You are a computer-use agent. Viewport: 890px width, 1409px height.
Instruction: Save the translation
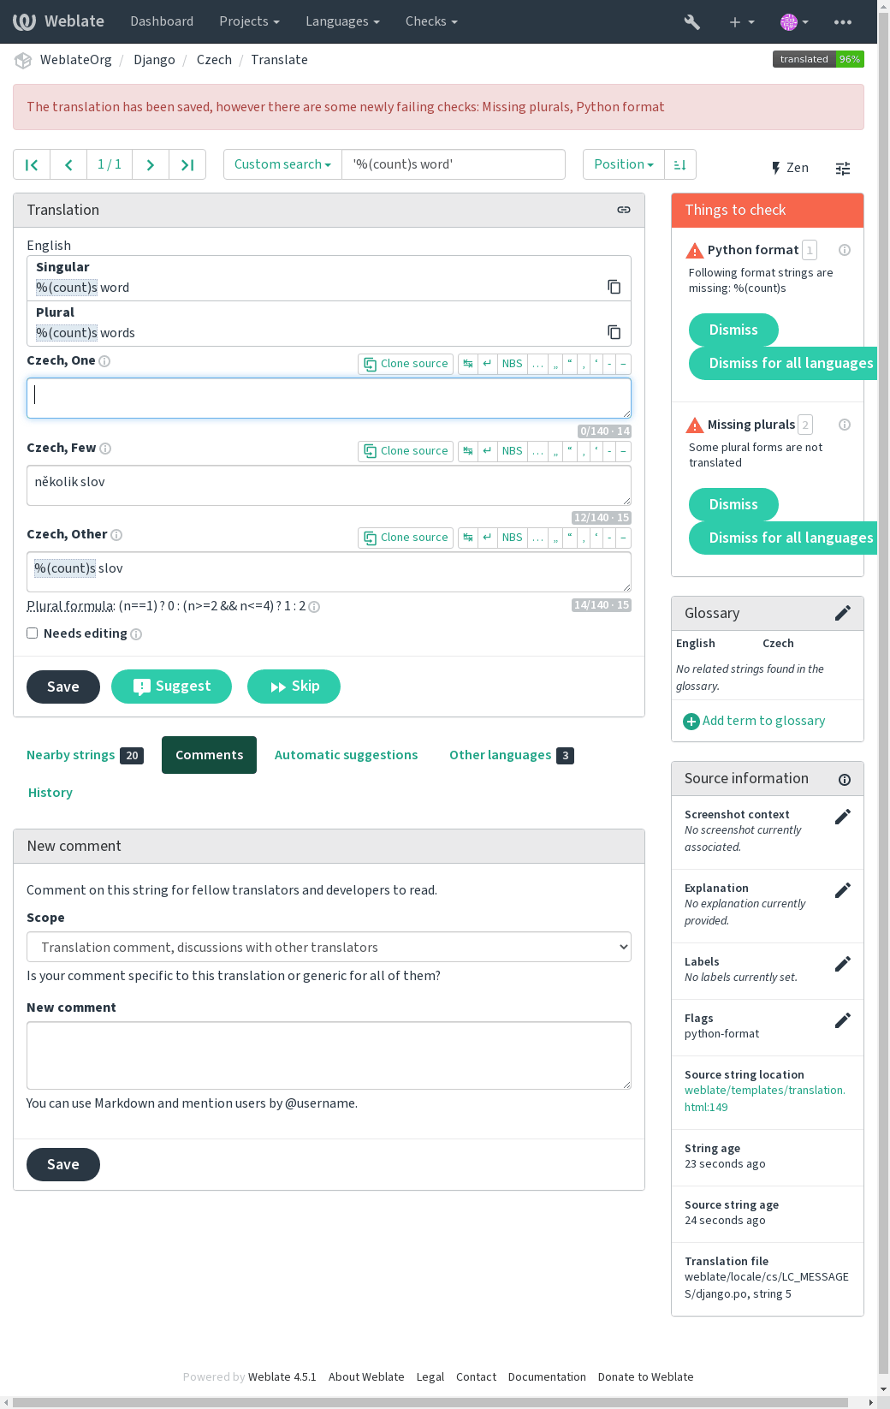(x=63, y=687)
